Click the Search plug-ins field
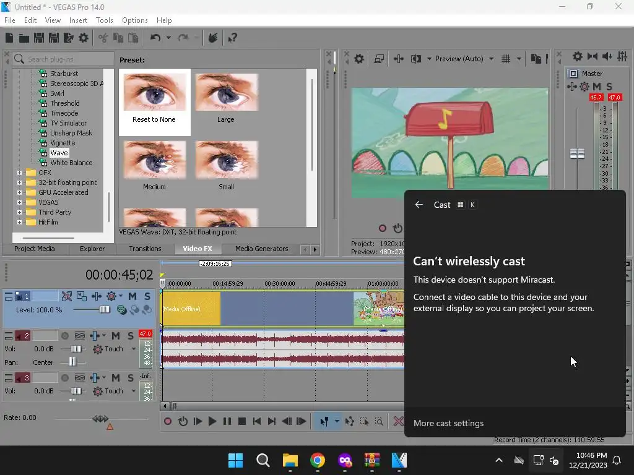Screen dimensions: 634x475 pyautogui.click(x=63, y=59)
